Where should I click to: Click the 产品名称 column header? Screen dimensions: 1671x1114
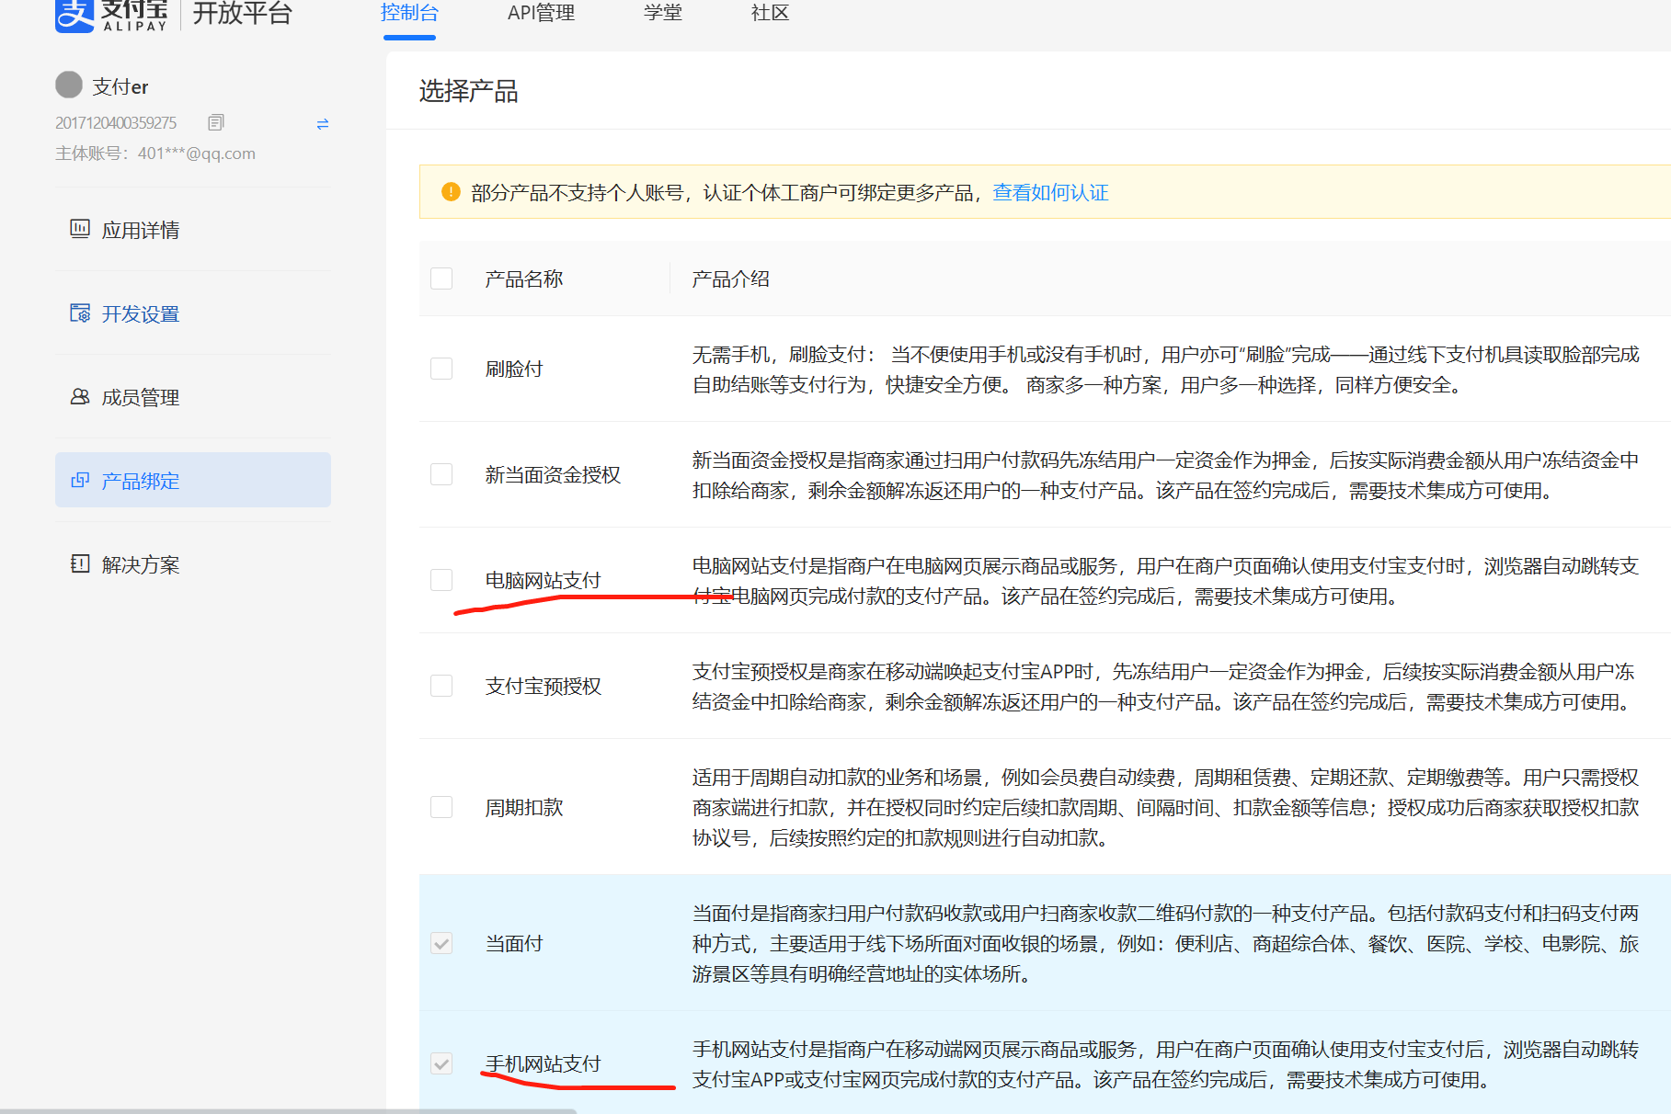click(x=523, y=278)
